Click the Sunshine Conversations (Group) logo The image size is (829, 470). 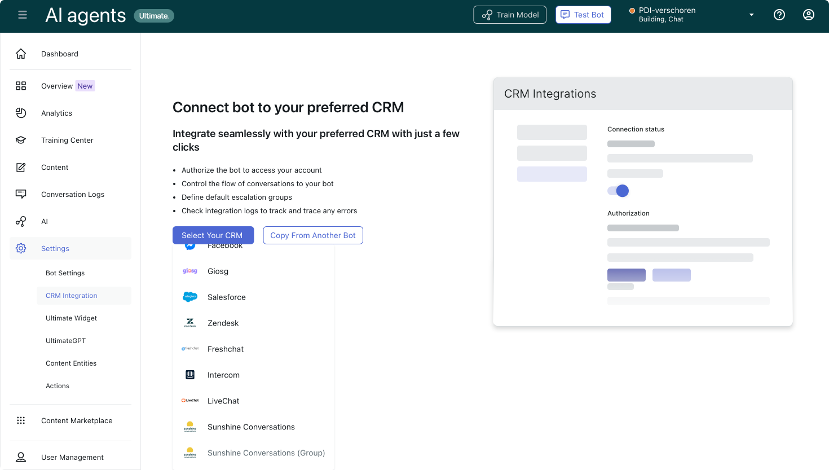coord(190,453)
